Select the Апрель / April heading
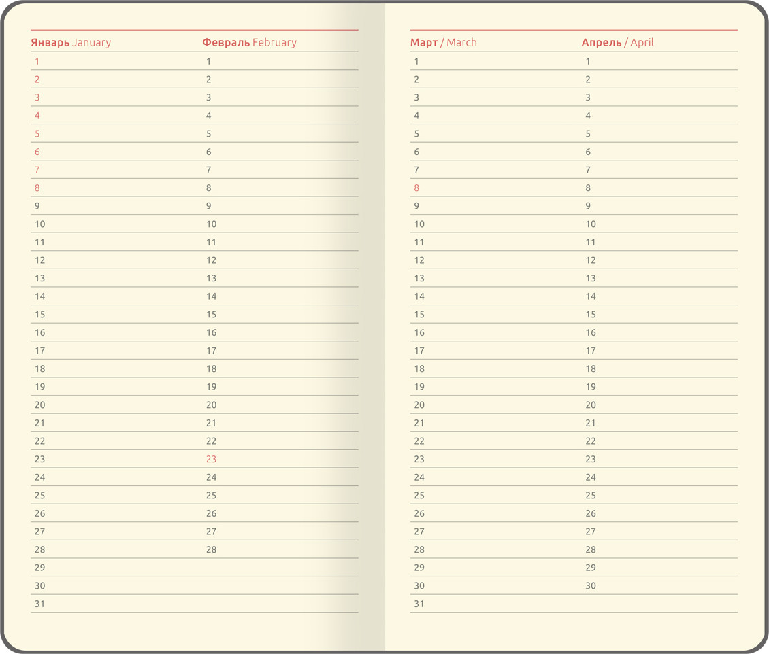This screenshot has height=654, width=769. pyautogui.click(x=617, y=42)
